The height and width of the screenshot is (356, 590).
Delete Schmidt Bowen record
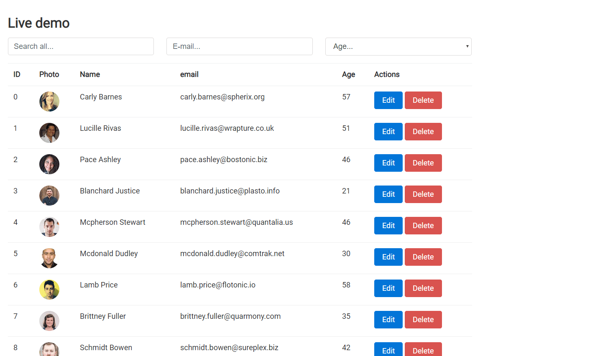pyautogui.click(x=423, y=349)
